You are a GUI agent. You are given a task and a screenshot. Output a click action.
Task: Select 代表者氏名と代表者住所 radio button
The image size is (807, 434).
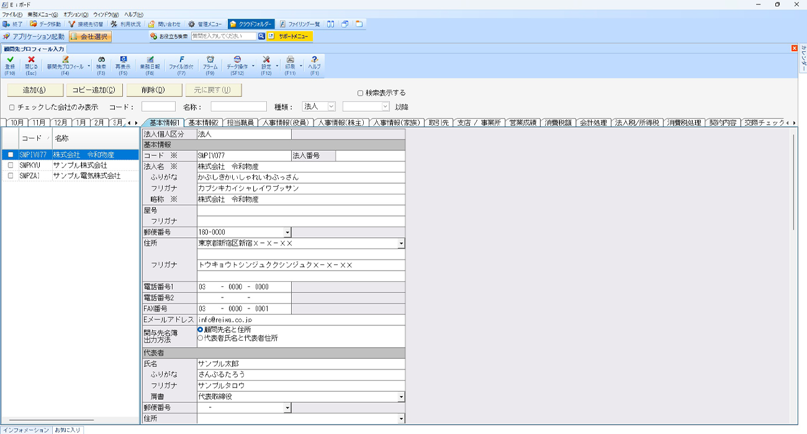pos(201,338)
